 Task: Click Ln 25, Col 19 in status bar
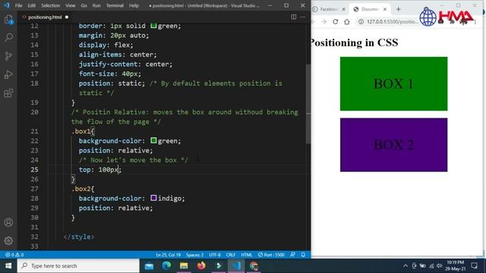(x=169, y=255)
